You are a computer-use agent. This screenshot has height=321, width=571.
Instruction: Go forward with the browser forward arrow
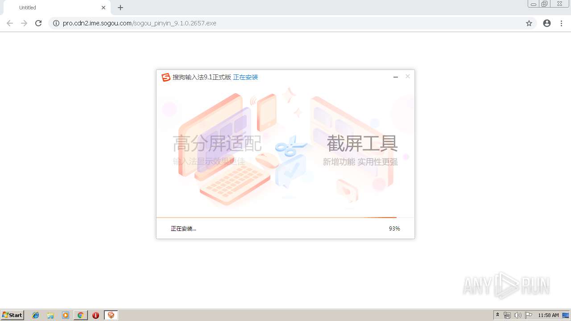click(x=24, y=23)
